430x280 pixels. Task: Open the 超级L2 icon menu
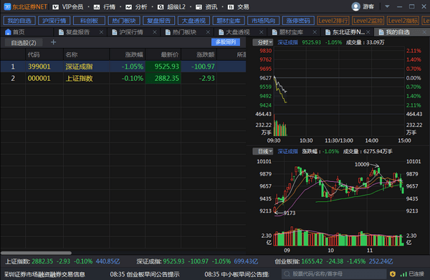(x=161, y=7)
